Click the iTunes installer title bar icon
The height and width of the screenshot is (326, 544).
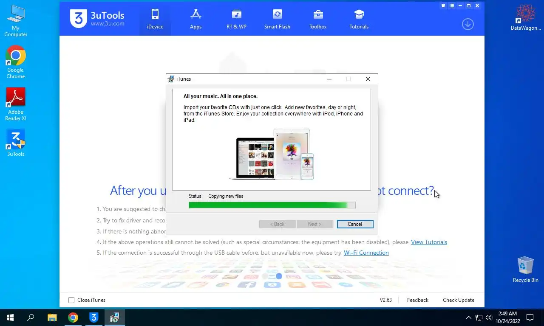pos(171,79)
